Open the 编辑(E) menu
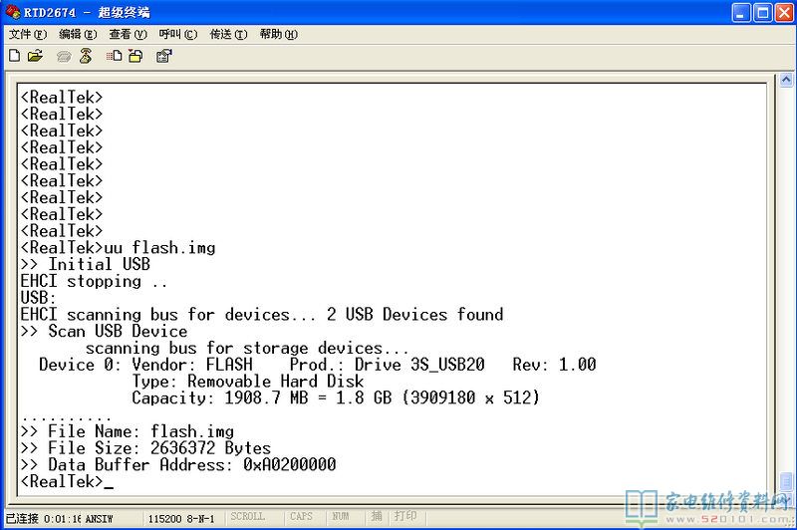797x530 pixels. pyautogui.click(x=78, y=34)
